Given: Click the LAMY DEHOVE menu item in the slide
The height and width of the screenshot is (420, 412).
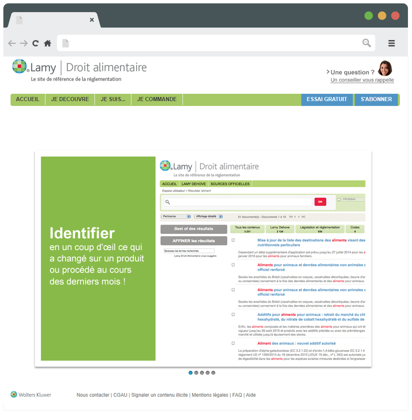Looking at the screenshot, I should [194, 184].
